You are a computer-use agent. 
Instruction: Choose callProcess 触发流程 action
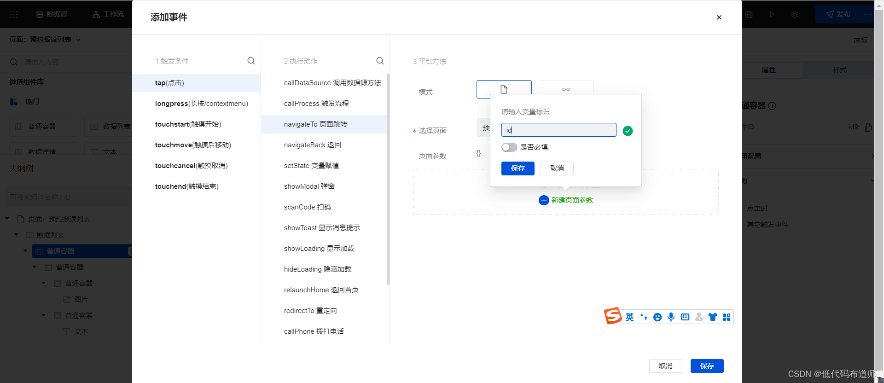tap(324, 104)
